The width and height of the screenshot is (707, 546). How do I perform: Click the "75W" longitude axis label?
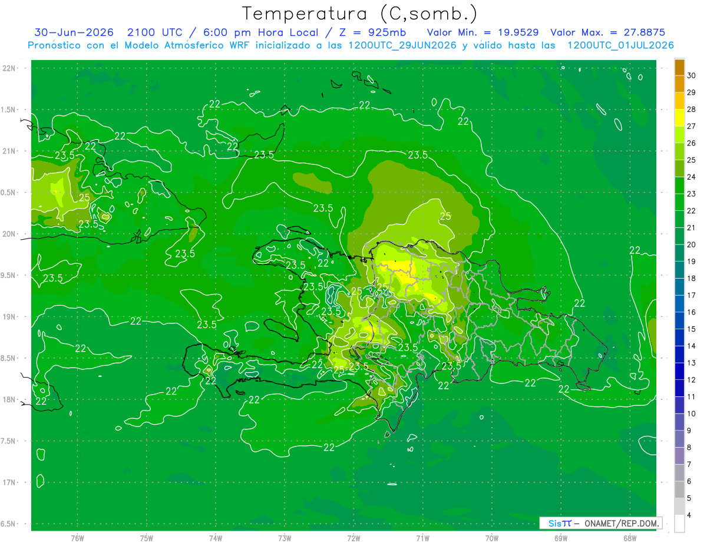click(x=146, y=538)
